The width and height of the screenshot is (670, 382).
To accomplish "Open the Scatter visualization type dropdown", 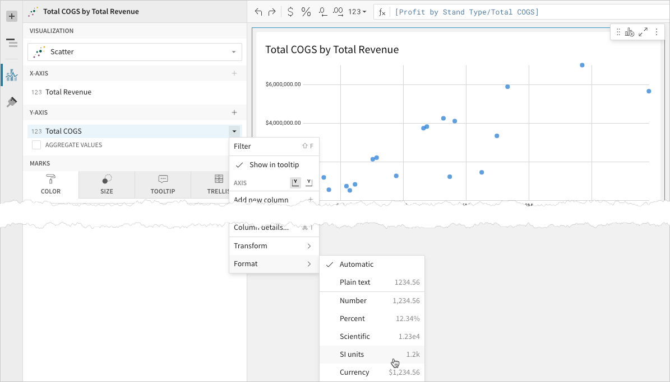I will pos(135,52).
